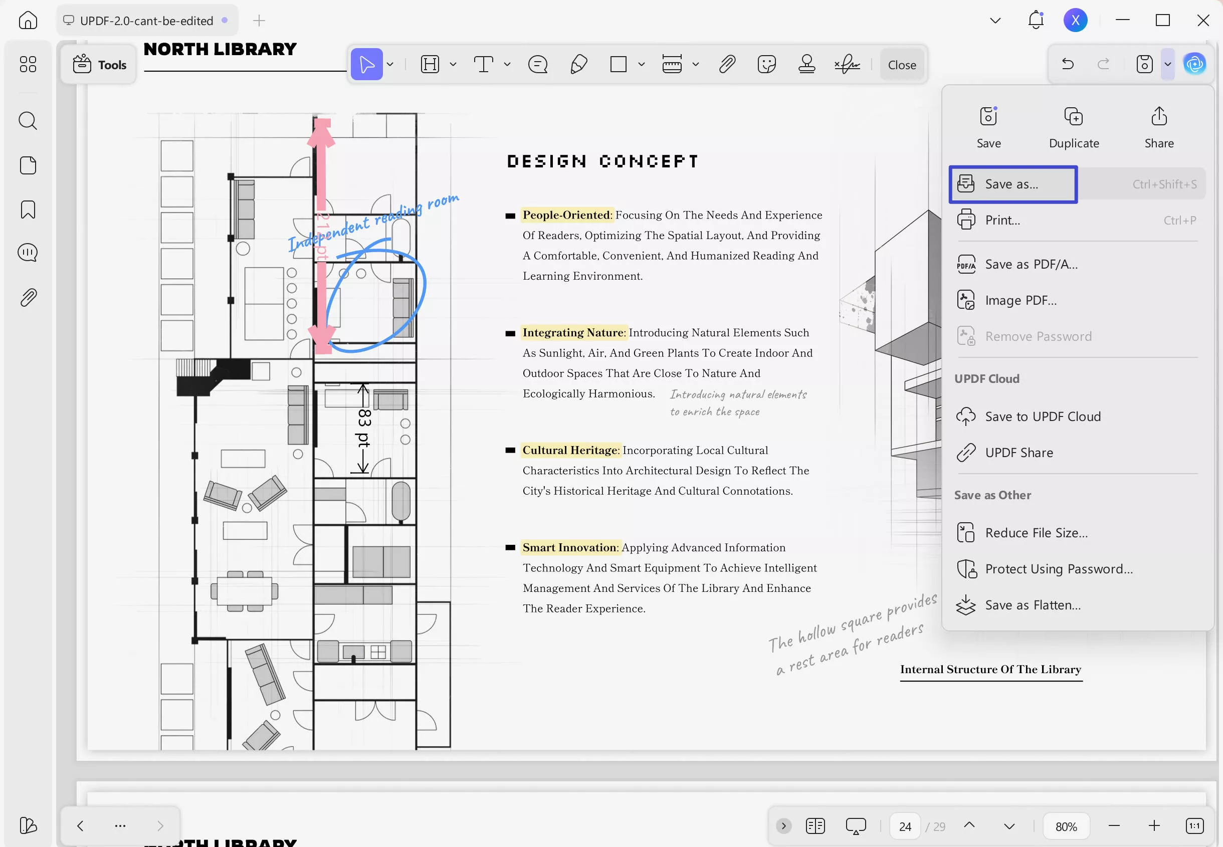
Task: Start slideshow presentation mode
Action: click(x=855, y=826)
